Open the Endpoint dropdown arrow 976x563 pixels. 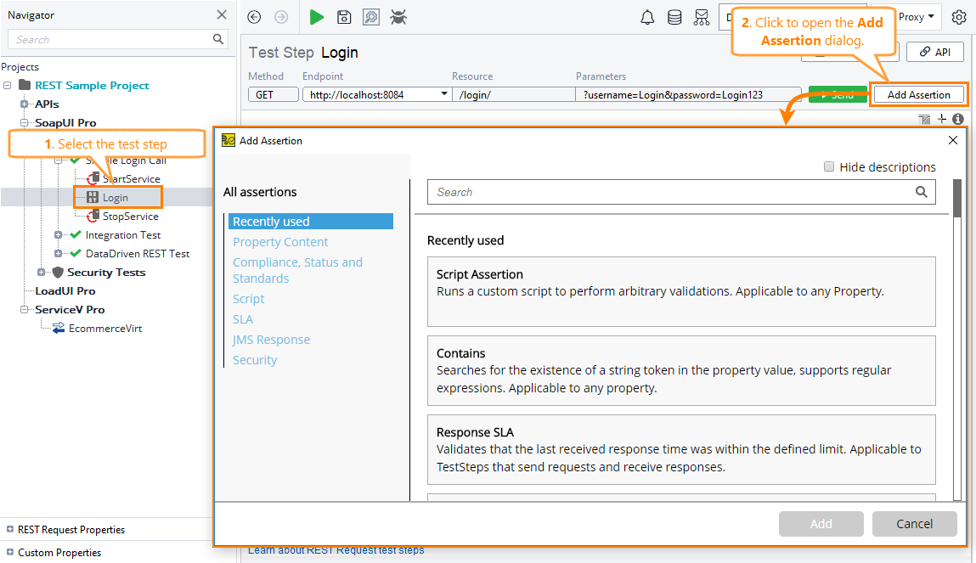click(x=444, y=94)
